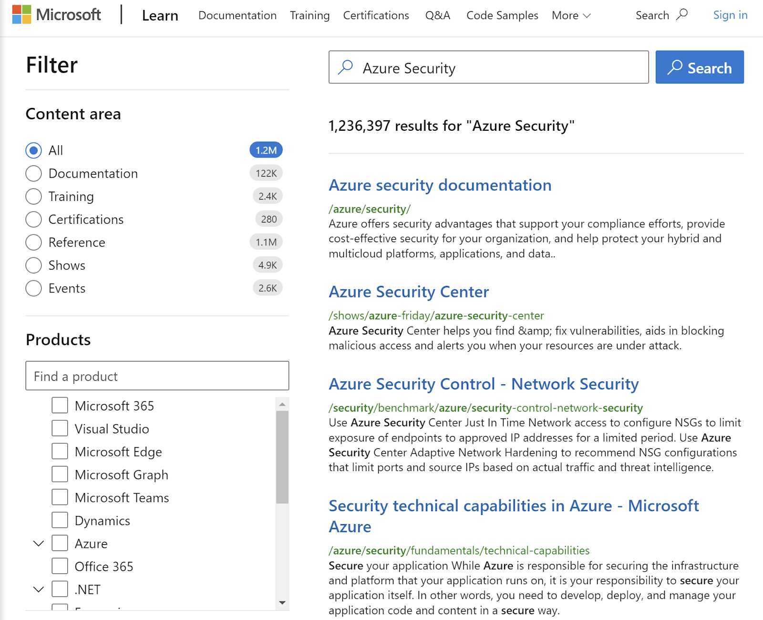Click the Find a product field
Viewport: 763px width, 620px height.
click(x=157, y=376)
